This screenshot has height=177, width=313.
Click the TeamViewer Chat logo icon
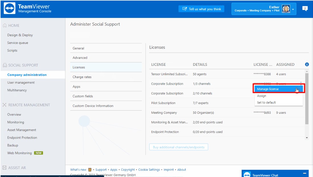(x=247, y=175)
